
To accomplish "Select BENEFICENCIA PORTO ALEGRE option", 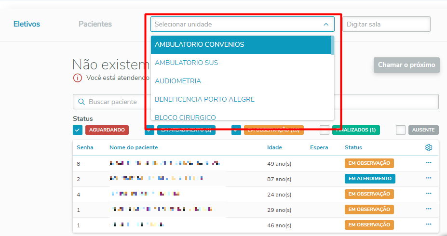I will [241, 99].
